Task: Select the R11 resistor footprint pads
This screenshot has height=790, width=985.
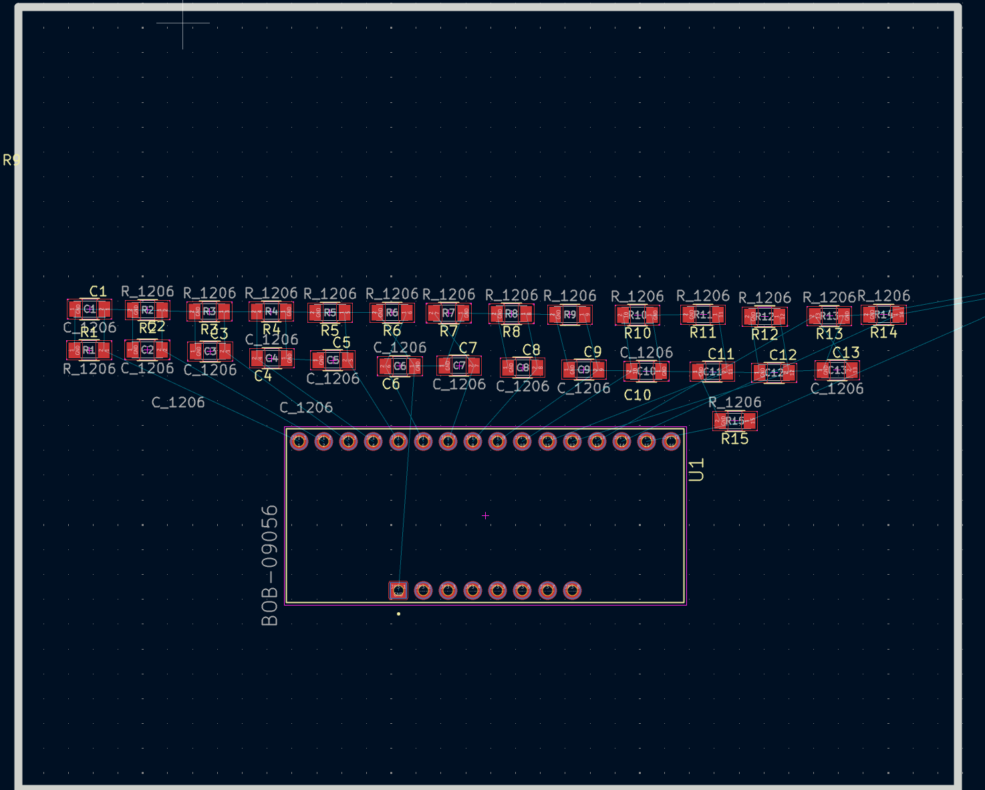Action: click(702, 314)
